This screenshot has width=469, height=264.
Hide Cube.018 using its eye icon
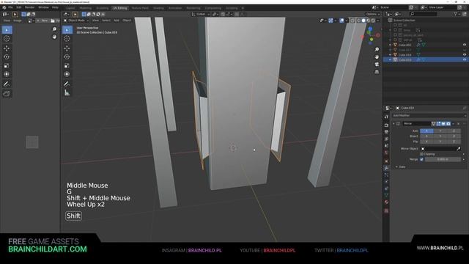(x=465, y=55)
